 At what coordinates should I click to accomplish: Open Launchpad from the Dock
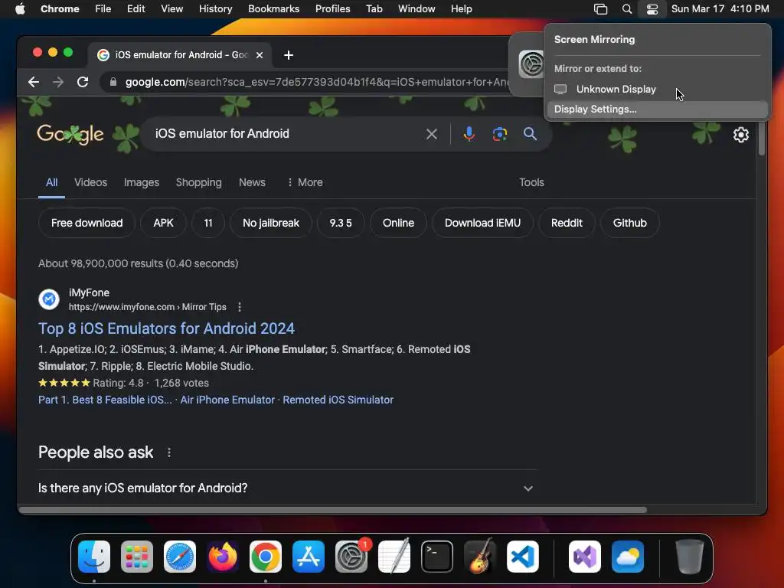coord(137,557)
